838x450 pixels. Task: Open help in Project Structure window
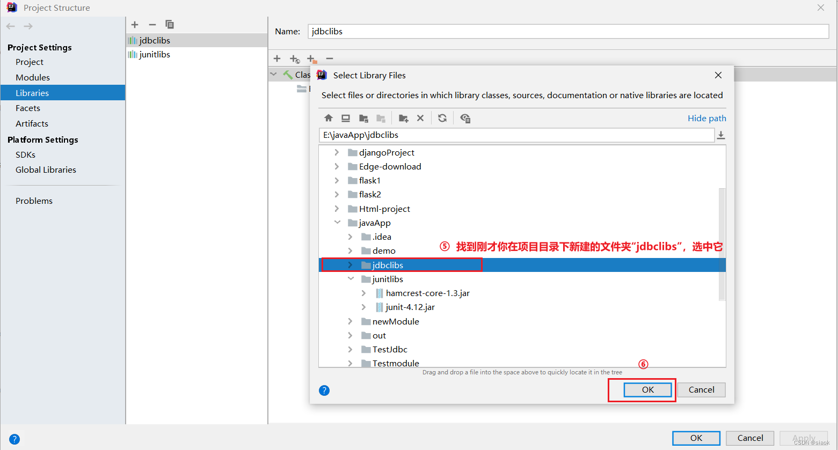click(x=14, y=439)
